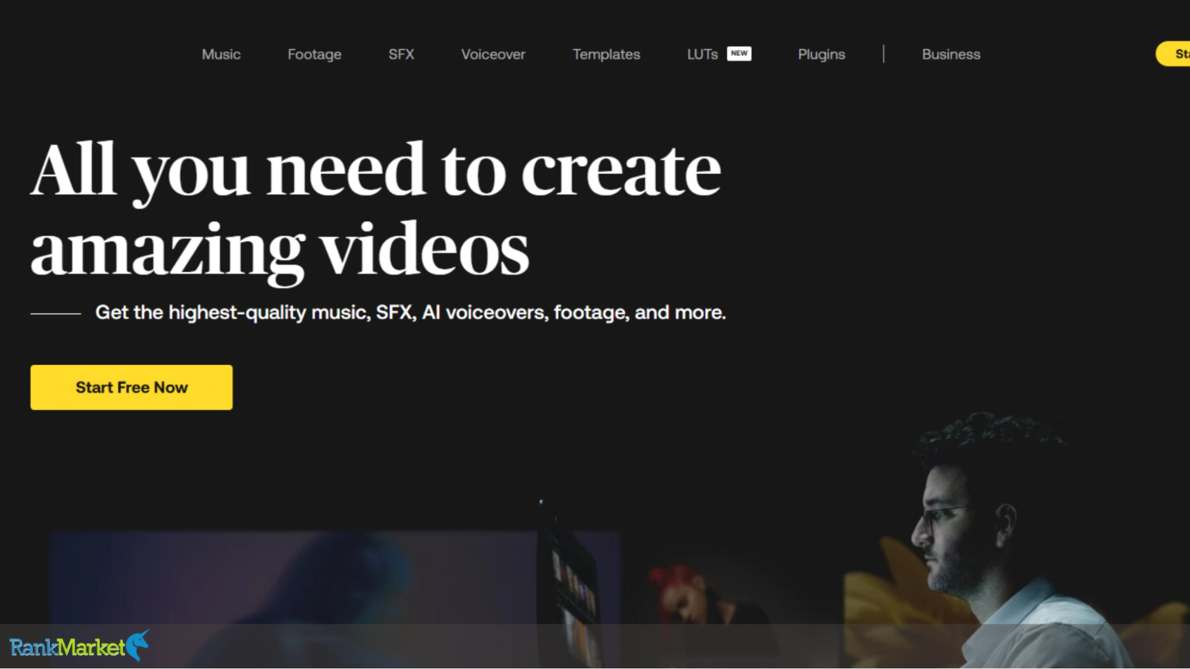Open the LUTs nav item
The height and width of the screenshot is (669, 1190).
pyautogui.click(x=702, y=54)
